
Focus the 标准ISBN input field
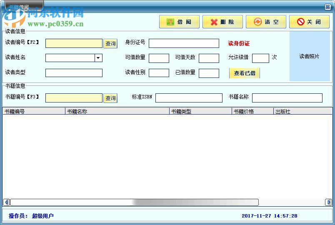pyautogui.click(x=189, y=98)
